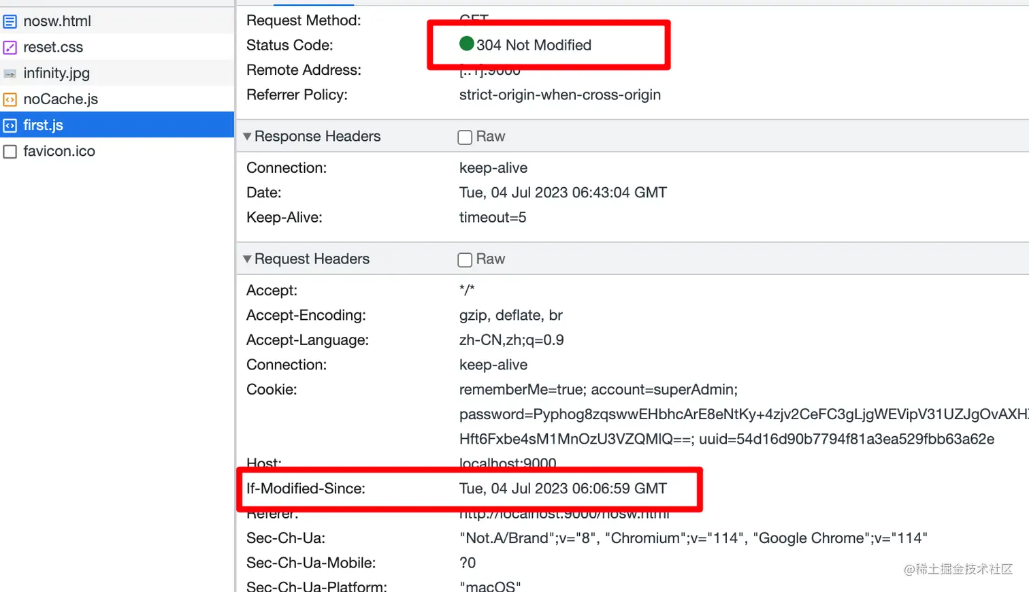Image resolution: width=1029 pixels, height=592 pixels.
Task: Click the gzip, deflate, br encoding value
Action: point(511,315)
